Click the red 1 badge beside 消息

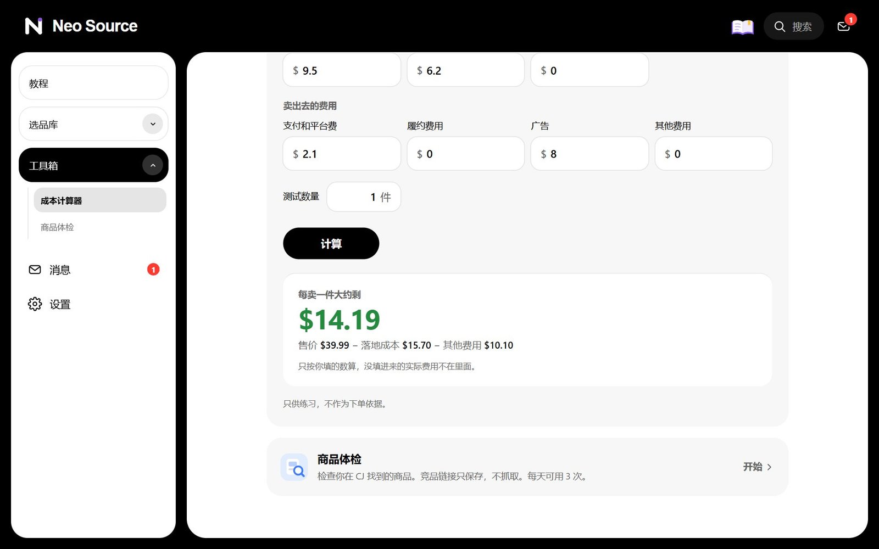153,270
